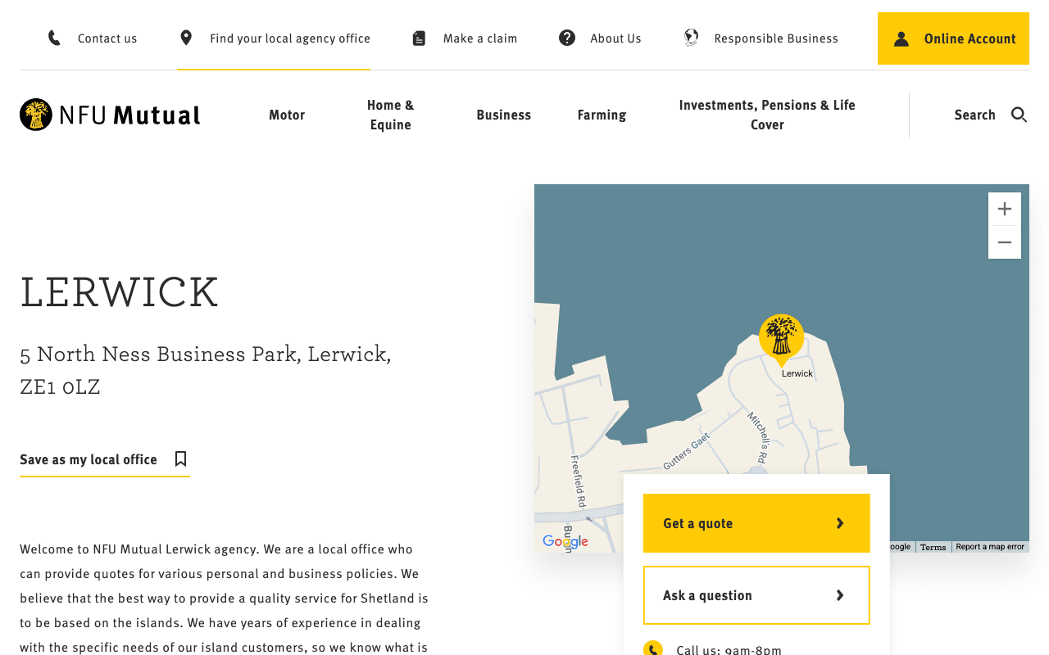
Task: Open Find your local agency office
Action: click(x=290, y=38)
